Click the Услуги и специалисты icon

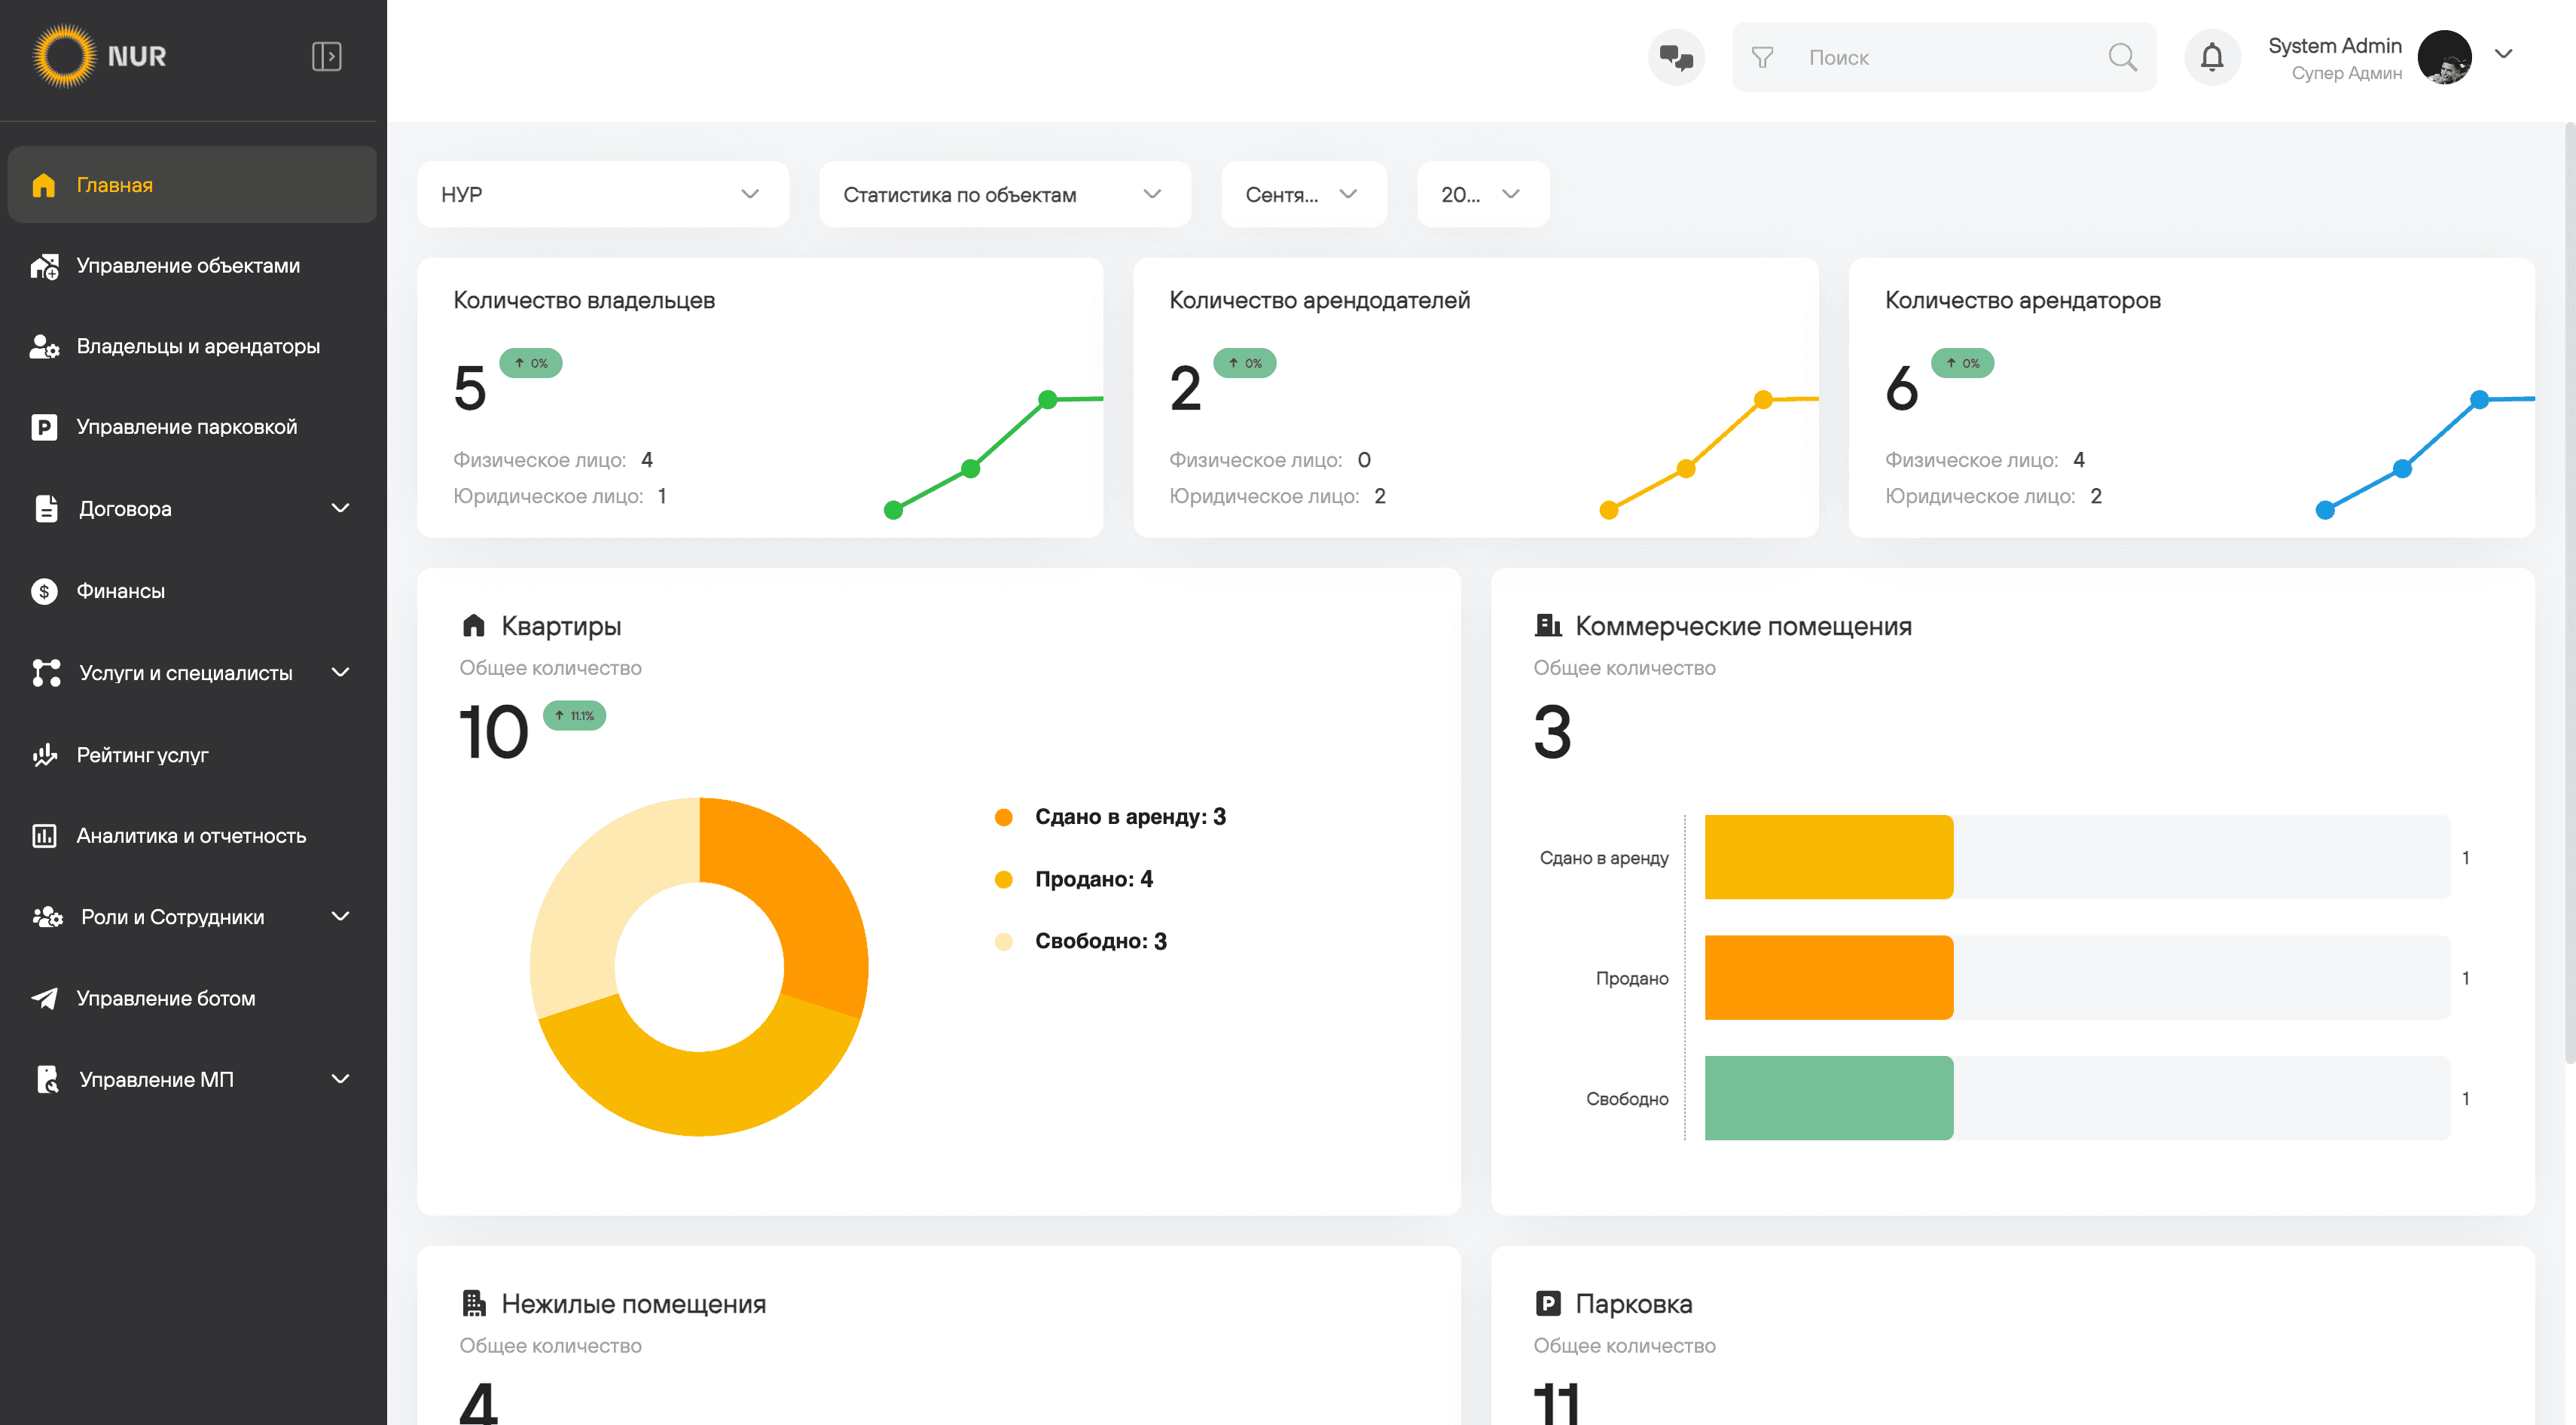[x=46, y=673]
